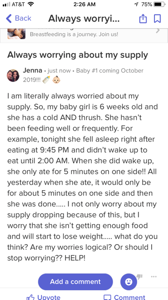Viewport: 168px width, 300px height.
Task: Expand the breastfeeding group banner chevron
Action: (158, 30)
